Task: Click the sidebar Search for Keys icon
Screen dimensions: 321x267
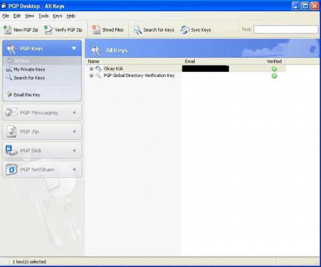Action: (9, 78)
